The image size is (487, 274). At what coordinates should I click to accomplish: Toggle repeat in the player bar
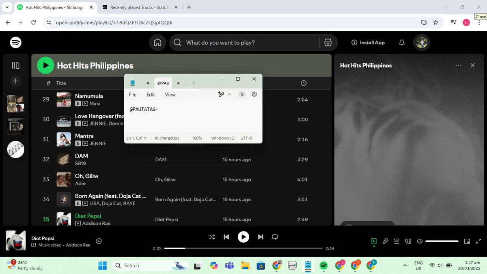(275, 237)
